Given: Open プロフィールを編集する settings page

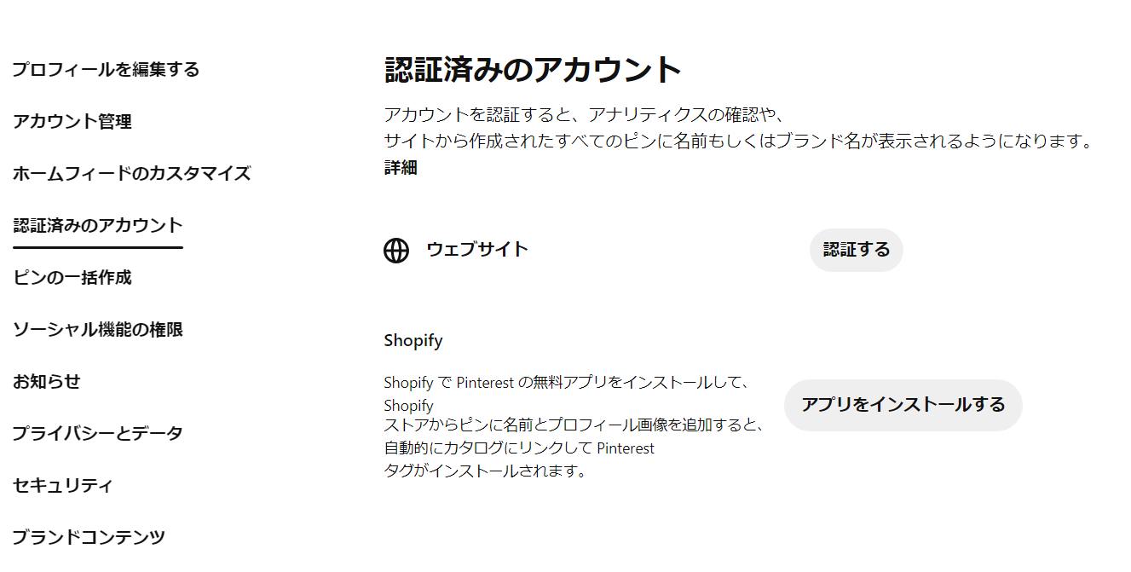Looking at the screenshot, I should tap(106, 69).
